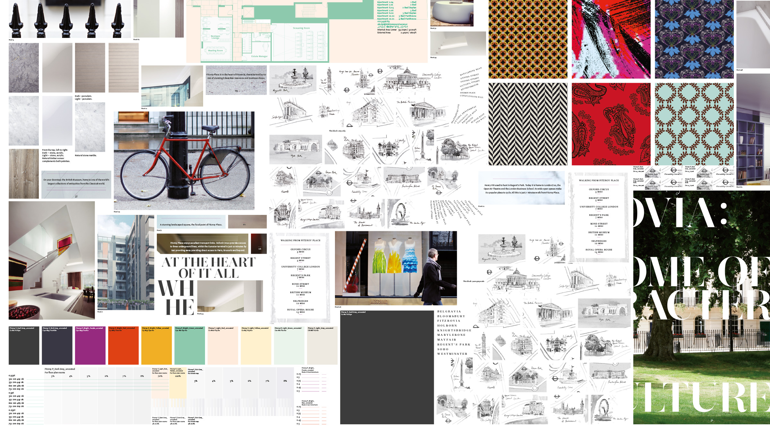This screenshot has height=433, width=770.
Task: Select the Dark Grey uncoated colour swatch
Action: [x=24, y=345]
